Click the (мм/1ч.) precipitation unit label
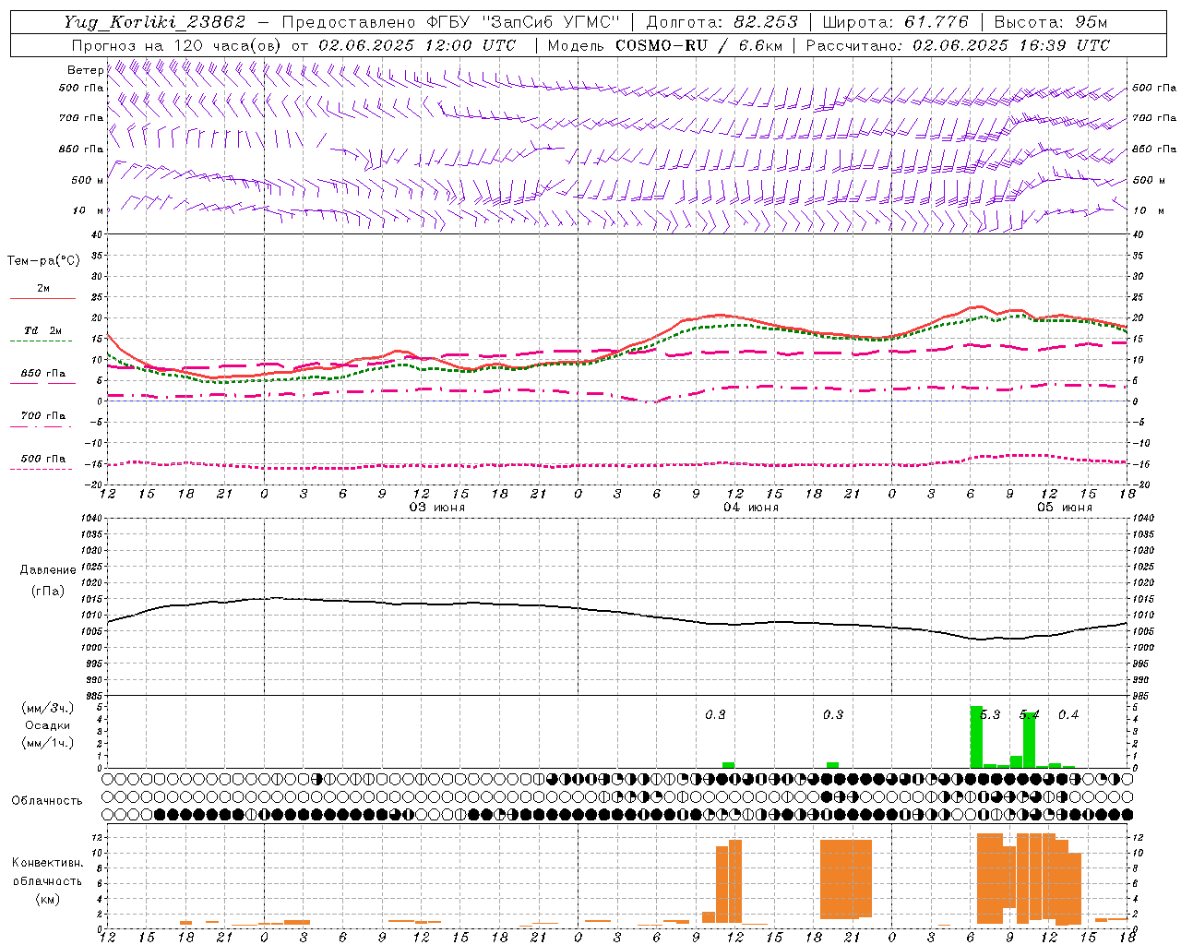 click(x=47, y=743)
